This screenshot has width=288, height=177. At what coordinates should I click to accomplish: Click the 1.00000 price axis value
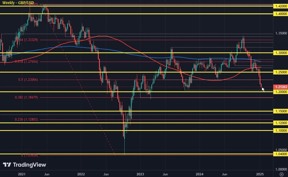(281, 169)
